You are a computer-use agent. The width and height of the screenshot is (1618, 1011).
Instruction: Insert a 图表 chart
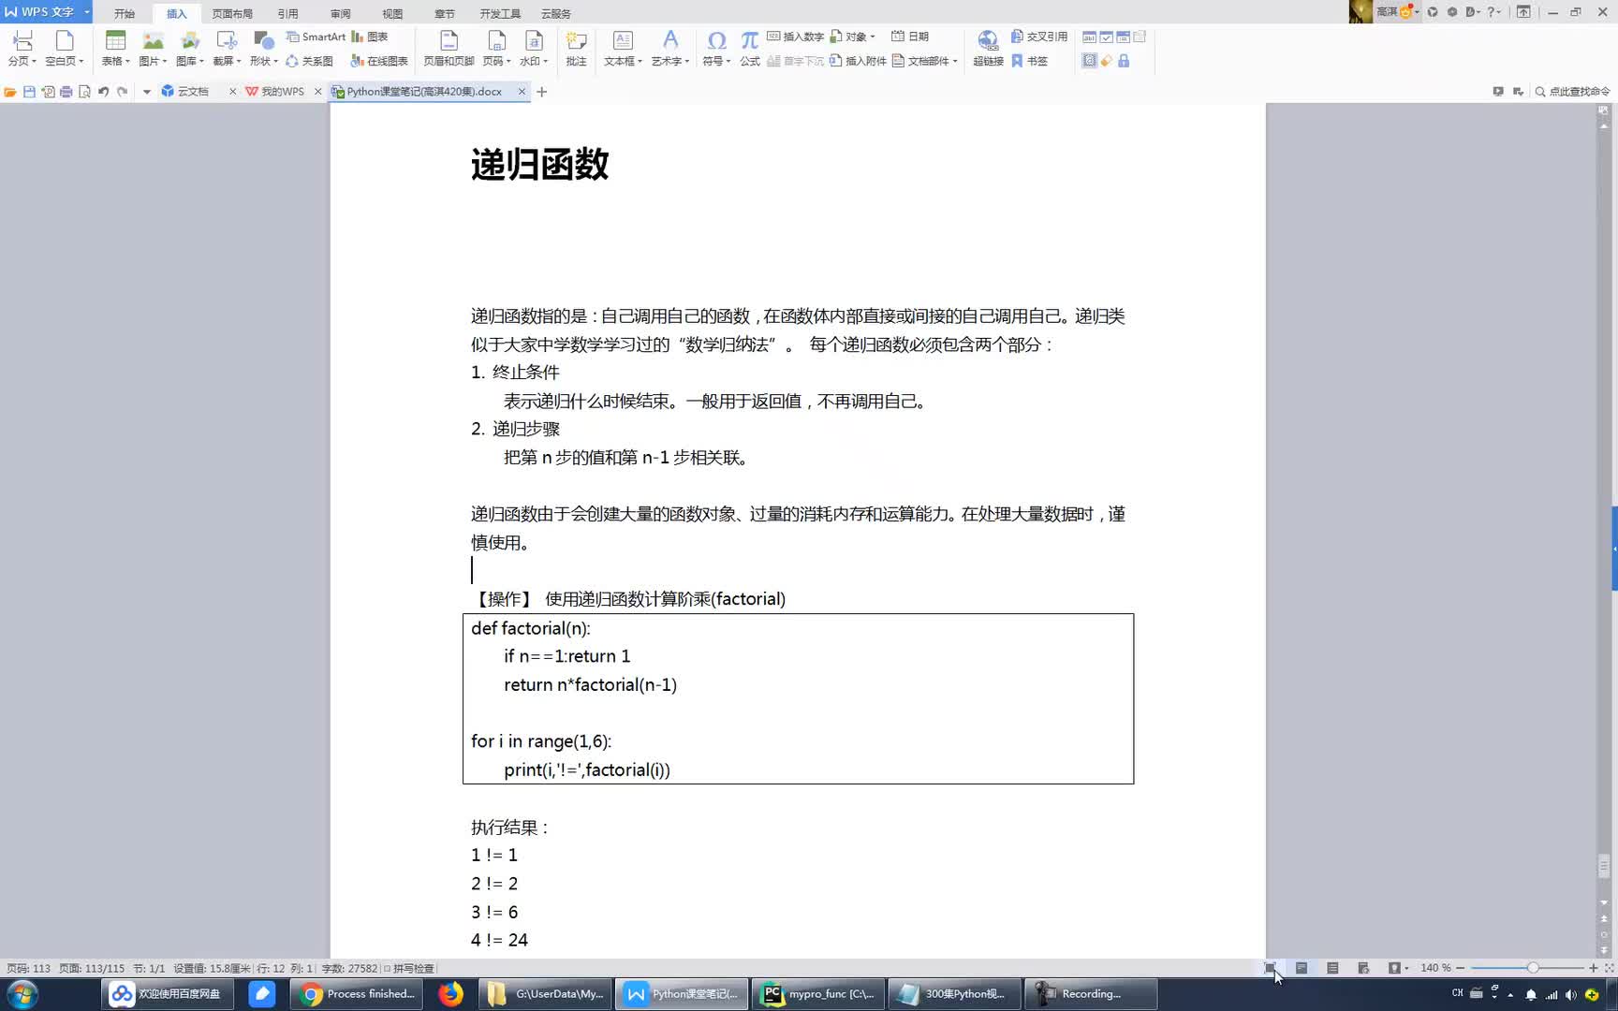[370, 37]
